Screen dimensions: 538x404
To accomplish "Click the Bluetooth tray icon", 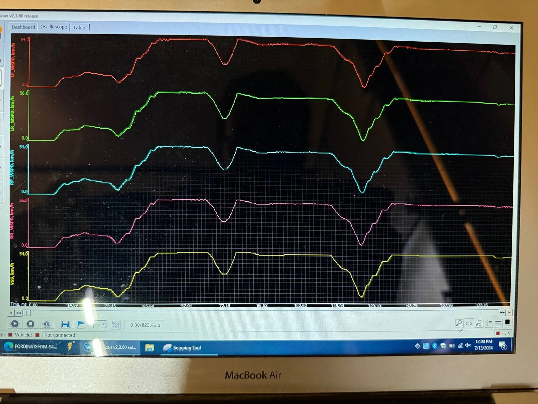I will (435, 346).
